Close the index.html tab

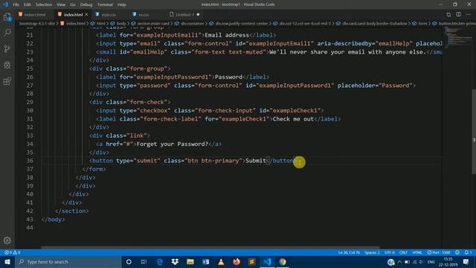[x=86, y=14]
